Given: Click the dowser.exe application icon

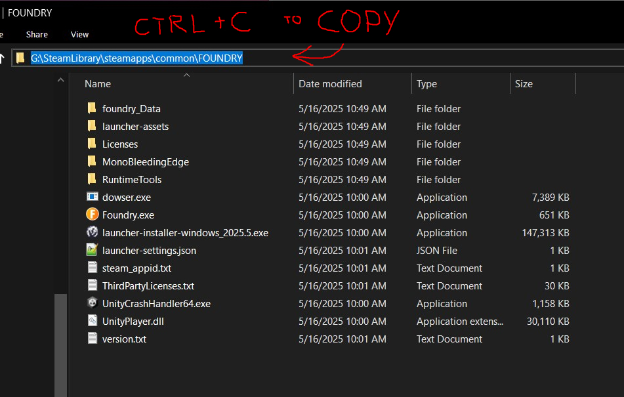Looking at the screenshot, I should (x=93, y=197).
